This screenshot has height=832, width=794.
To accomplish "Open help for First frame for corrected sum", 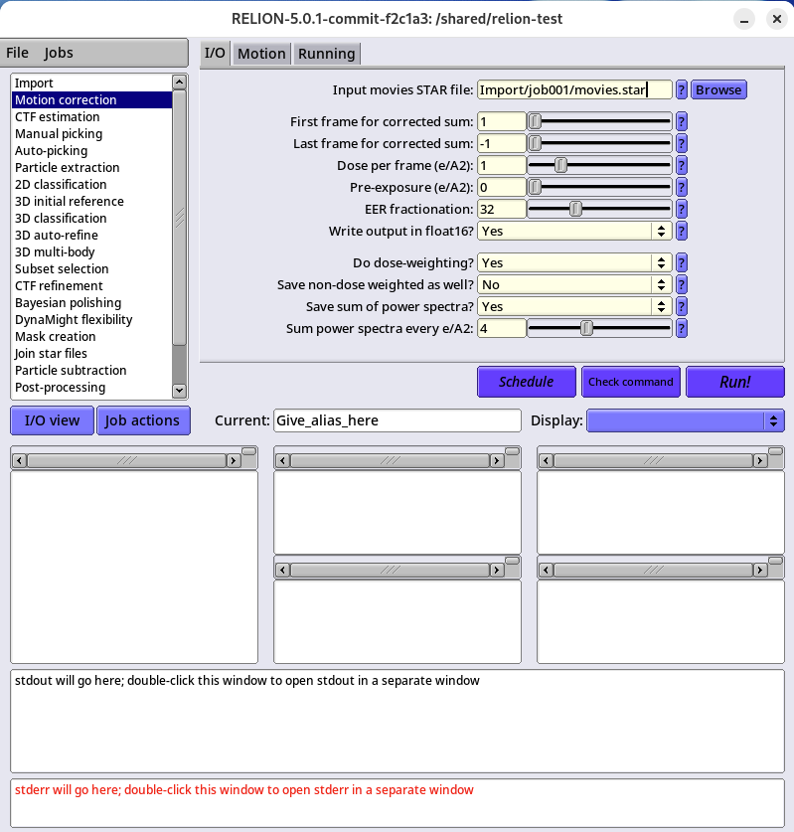I will tap(682, 121).
